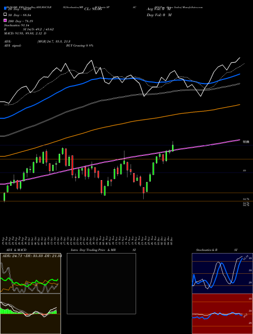Open the ADX line chart panel
Image resolution: width=253 pixels, height=334 pixels.
click(x=30, y=273)
